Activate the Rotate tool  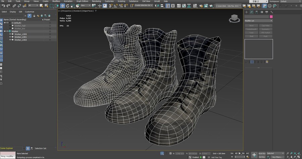point(68,6)
